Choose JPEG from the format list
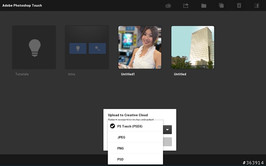 click(x=135, y=137)
